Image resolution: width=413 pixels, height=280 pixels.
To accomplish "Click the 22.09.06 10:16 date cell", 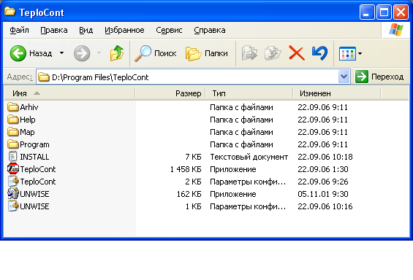I will click(x=325, y=206).
